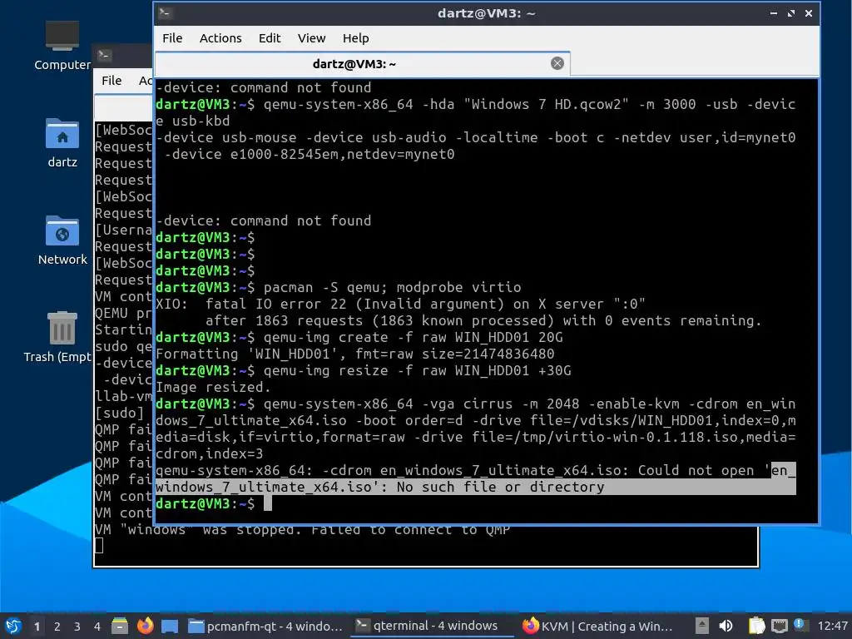Click the 'Image resized.' output line
The width and height of the screenshot is (852, 639).
click(213, 388)
